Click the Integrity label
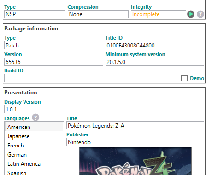 (x=141, y=7)
